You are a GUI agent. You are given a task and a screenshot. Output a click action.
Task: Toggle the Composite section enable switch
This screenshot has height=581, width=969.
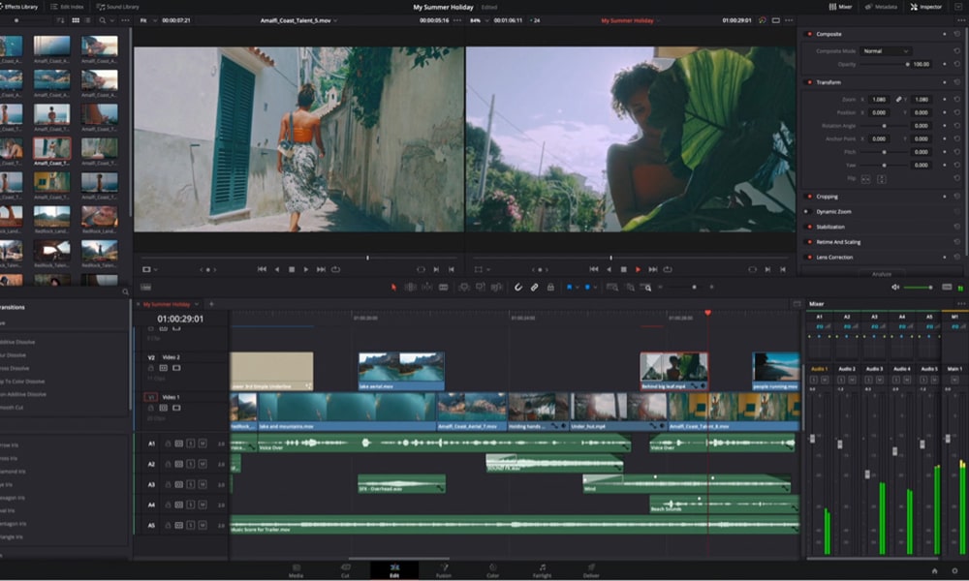(809, 34)
